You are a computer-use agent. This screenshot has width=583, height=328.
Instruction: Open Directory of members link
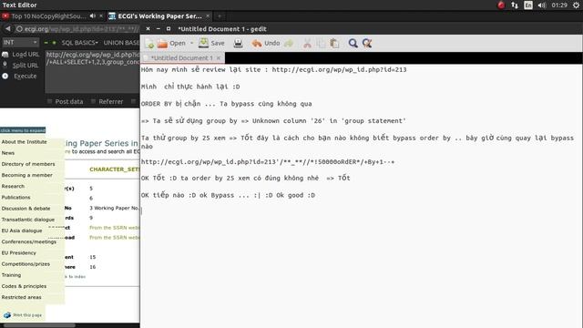(28, 164)
